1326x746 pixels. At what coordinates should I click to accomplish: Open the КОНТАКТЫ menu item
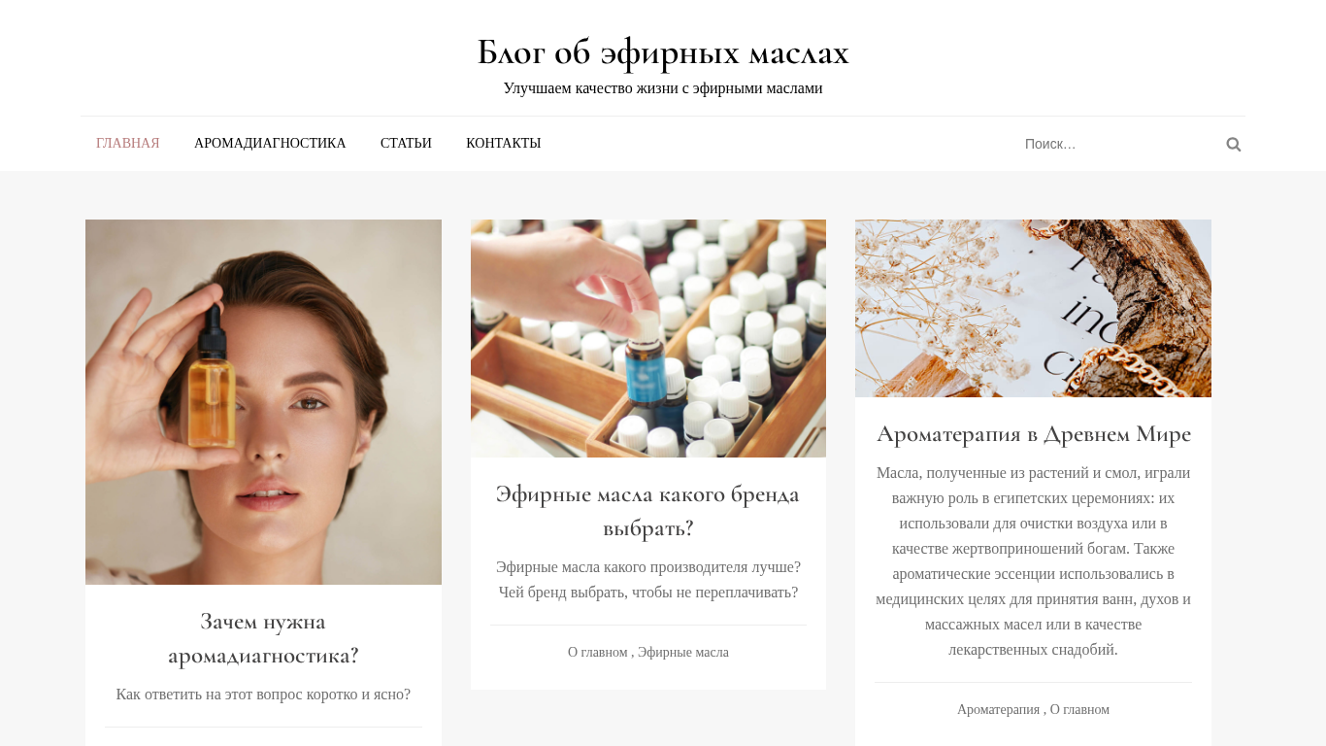504,143
